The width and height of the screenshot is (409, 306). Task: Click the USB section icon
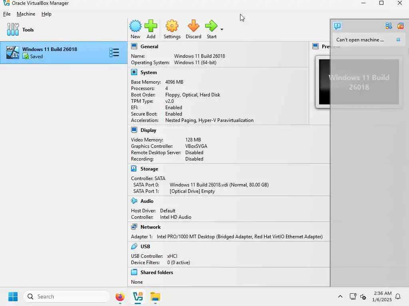tap(134, 246)
